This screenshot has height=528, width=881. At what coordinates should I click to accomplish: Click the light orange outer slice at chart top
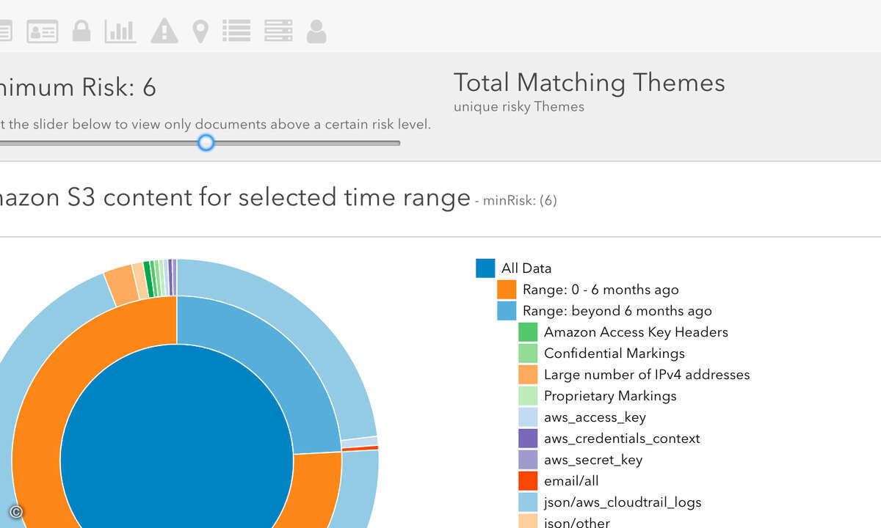120,285
